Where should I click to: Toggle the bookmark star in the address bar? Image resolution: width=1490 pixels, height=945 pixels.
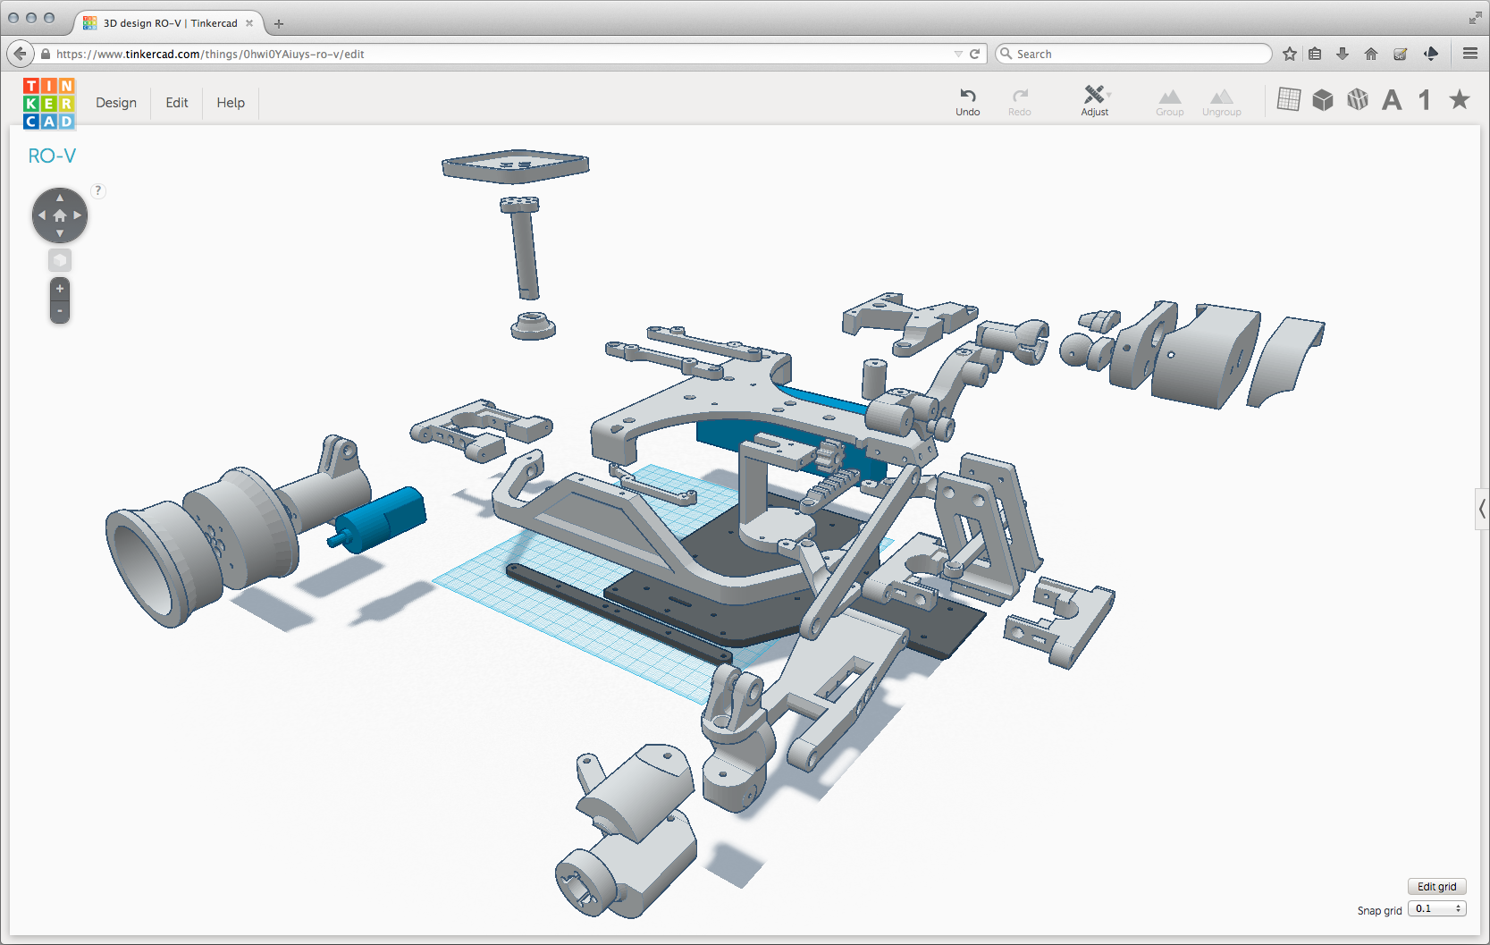point(1290,54)
